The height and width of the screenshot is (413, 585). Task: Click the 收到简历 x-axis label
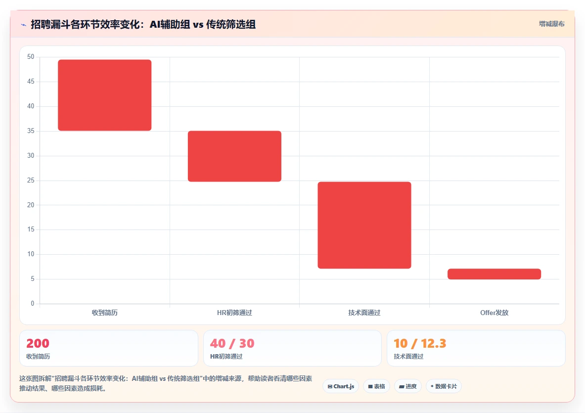(x=105, y=313)
